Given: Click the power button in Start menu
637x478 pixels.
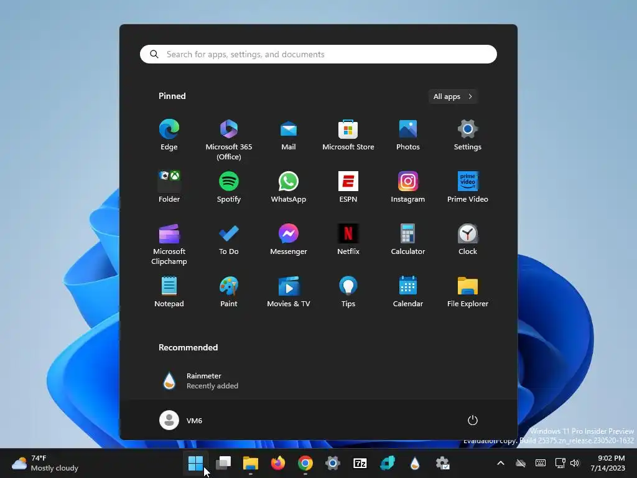Looking at the screenshot, I should (473, 420).
